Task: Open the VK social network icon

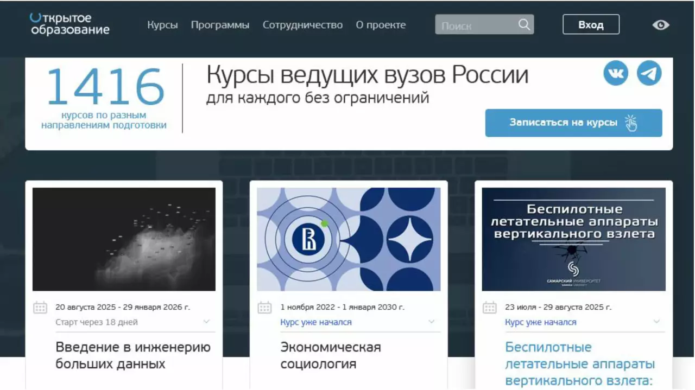Action: tap(616, 73)
